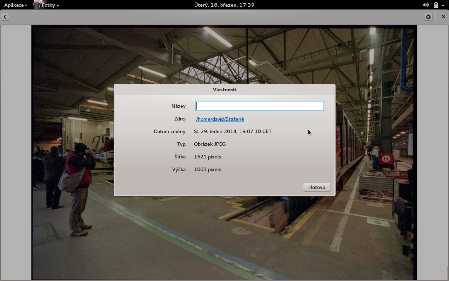Screen dimensions: 449x281
Task: Open the battery status icon
Action: [x=436, y=5]
